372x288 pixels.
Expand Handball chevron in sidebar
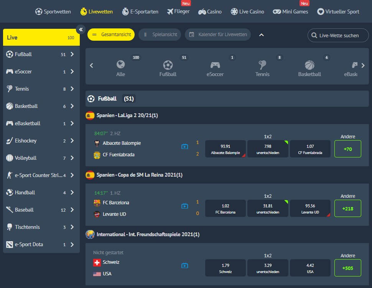tap(72, 192)
